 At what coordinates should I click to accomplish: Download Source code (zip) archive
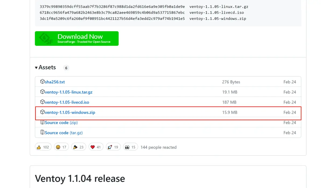coord(61,123)
